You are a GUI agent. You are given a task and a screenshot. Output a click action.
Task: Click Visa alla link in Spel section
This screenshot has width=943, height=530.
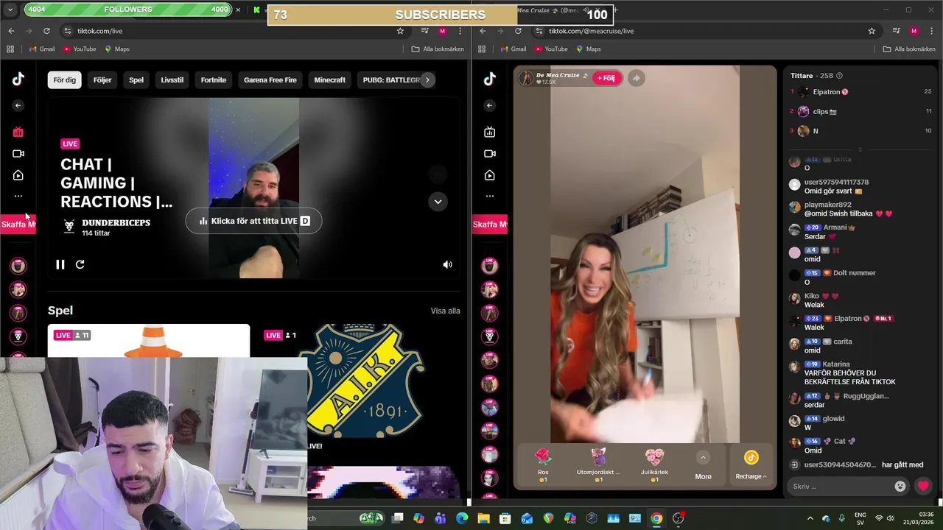(x=445, y=311)
